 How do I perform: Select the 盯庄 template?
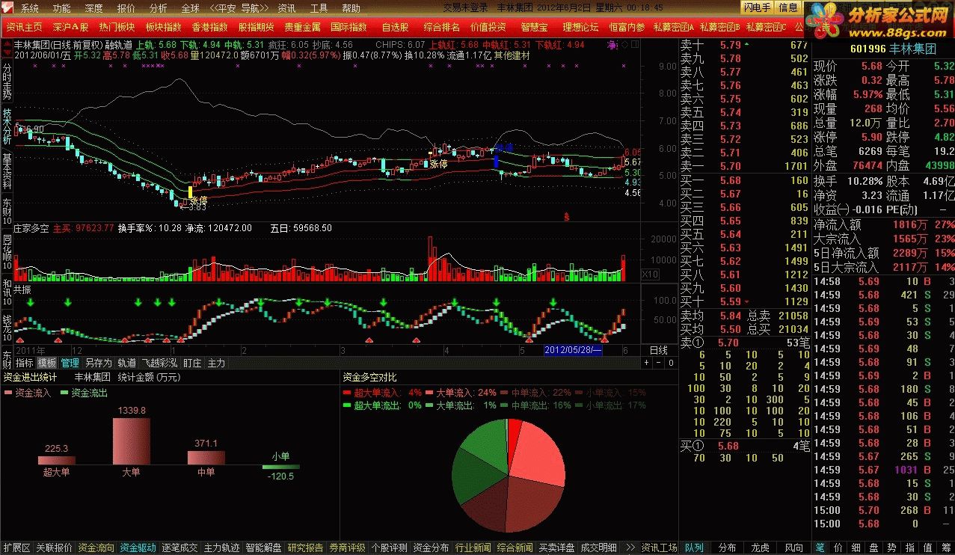(x=192, y=363)
